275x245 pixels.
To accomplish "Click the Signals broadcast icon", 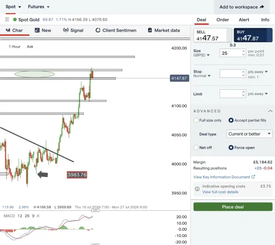I will pos(66,30).
